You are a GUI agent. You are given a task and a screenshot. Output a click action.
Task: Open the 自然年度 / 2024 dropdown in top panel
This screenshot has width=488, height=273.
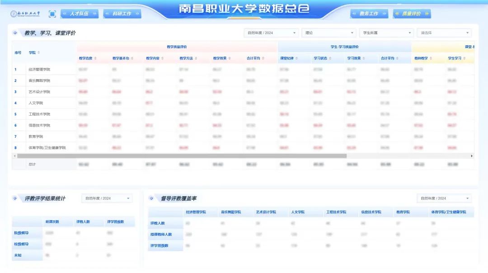(x=271, y=33)
